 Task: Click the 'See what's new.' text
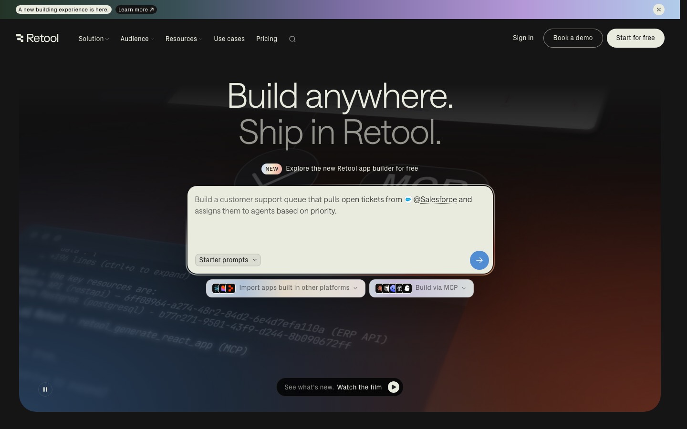coord(309,387)
